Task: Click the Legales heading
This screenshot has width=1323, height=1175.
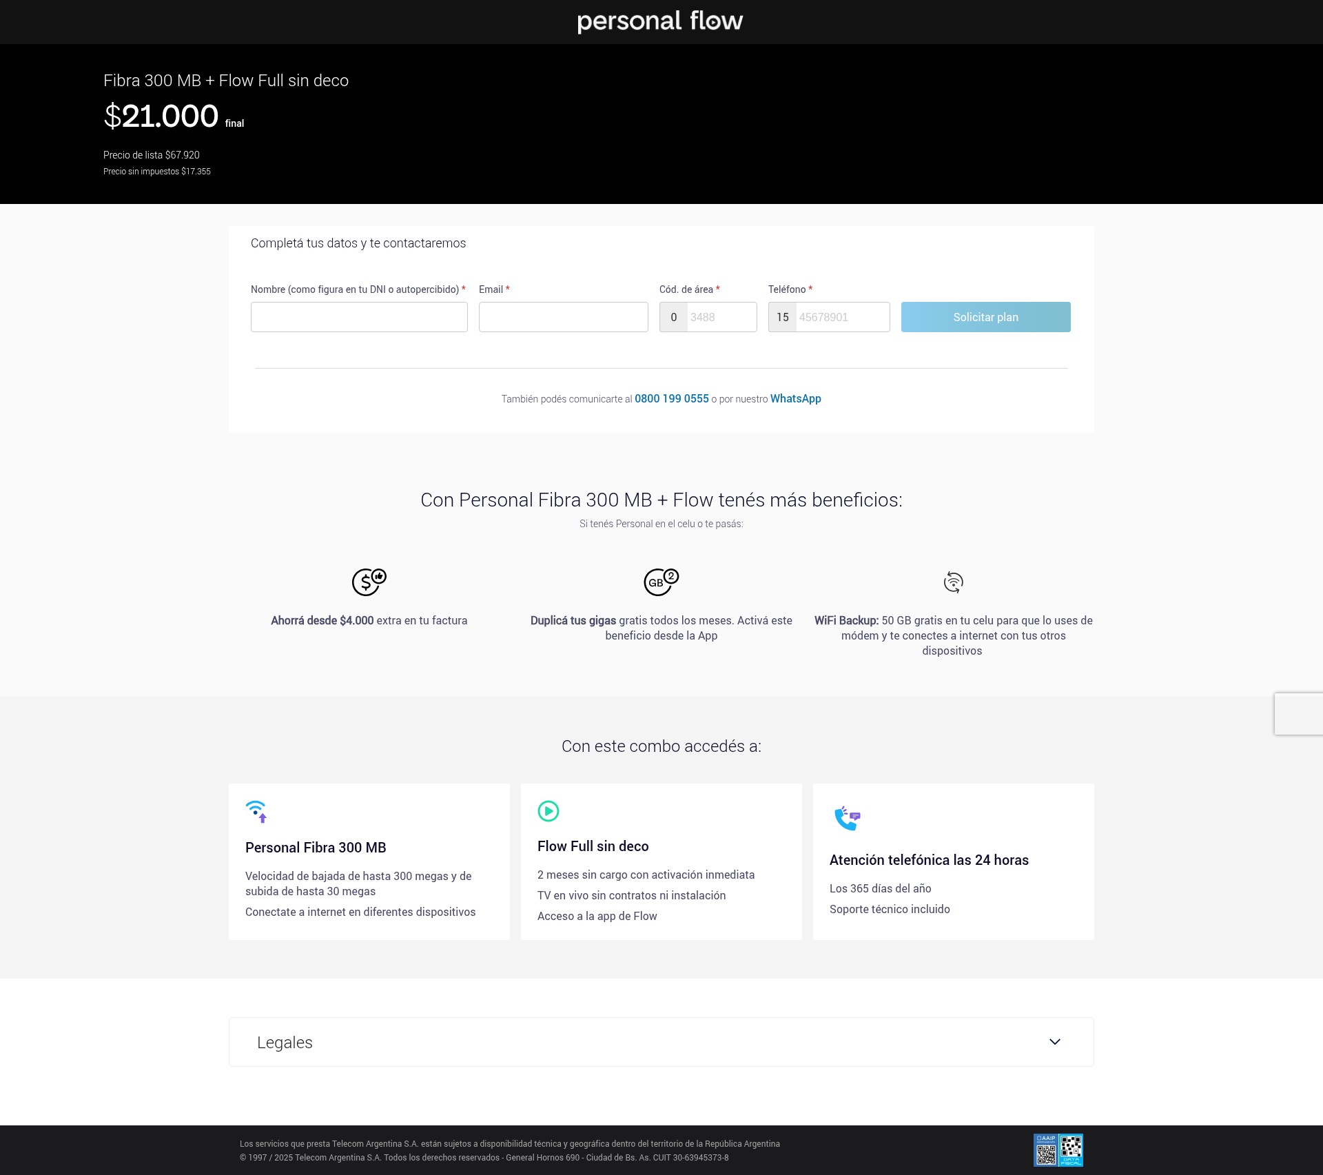Action: click(285, 1043)
